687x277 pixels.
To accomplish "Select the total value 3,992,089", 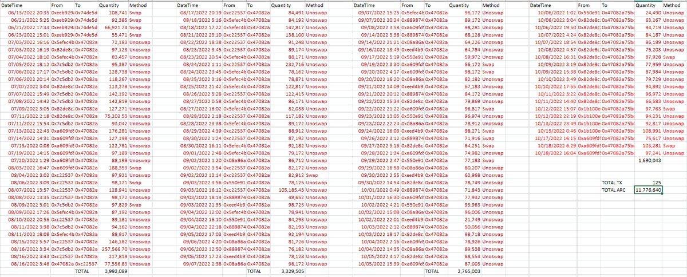I will 115,272.
